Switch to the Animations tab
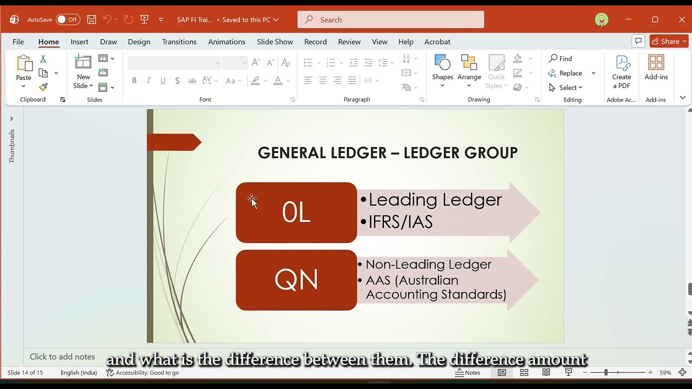Screen dimensions: 692x389 click(227, 42)
